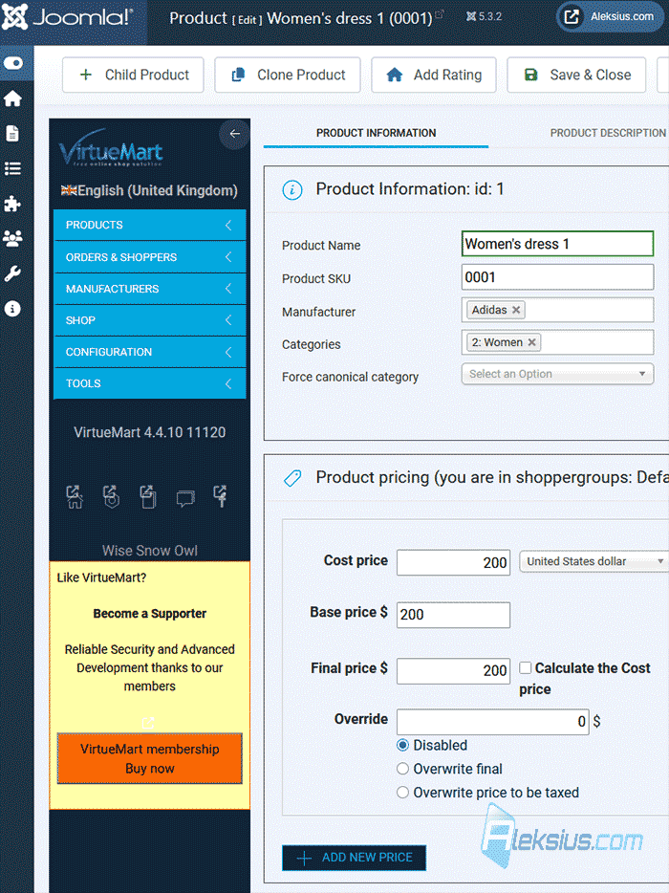The height and width of the screenshot is (893, 669).
Task: Open the Components puzzle icon
Action: coord(12,204)
